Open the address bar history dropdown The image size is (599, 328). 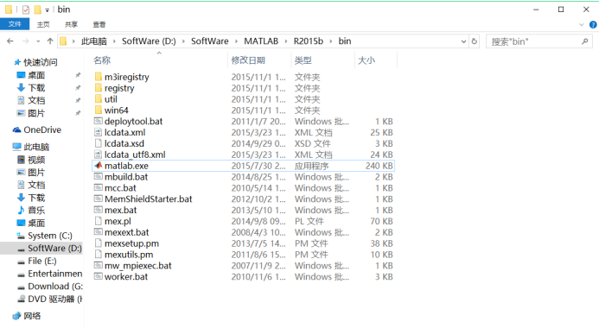(x=463, y=41)
